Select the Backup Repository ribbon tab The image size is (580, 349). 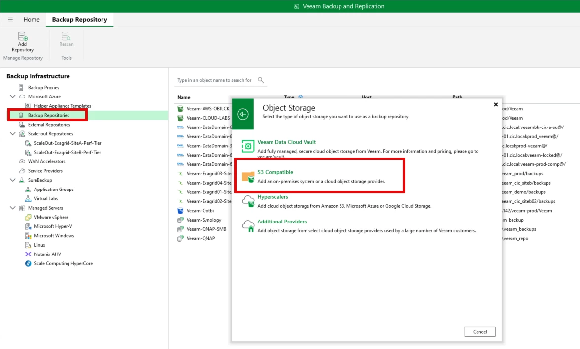[79, 20]
